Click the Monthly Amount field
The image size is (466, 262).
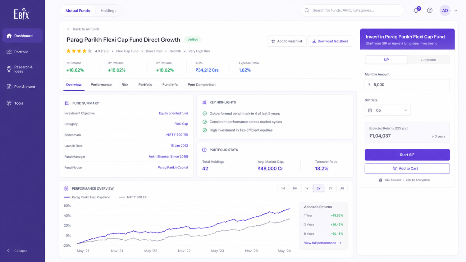(x=407, y=84)
